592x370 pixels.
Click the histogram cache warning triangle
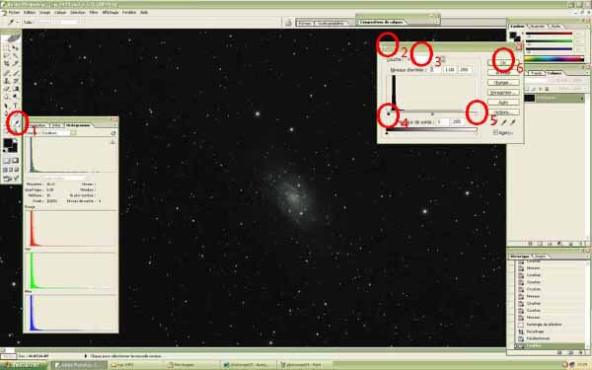112,142
